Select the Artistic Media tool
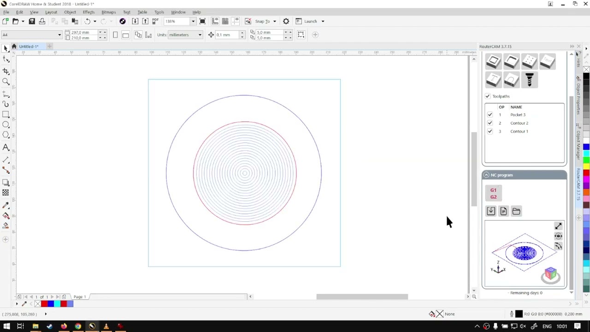The image size is (590, 332). [6, 104]
